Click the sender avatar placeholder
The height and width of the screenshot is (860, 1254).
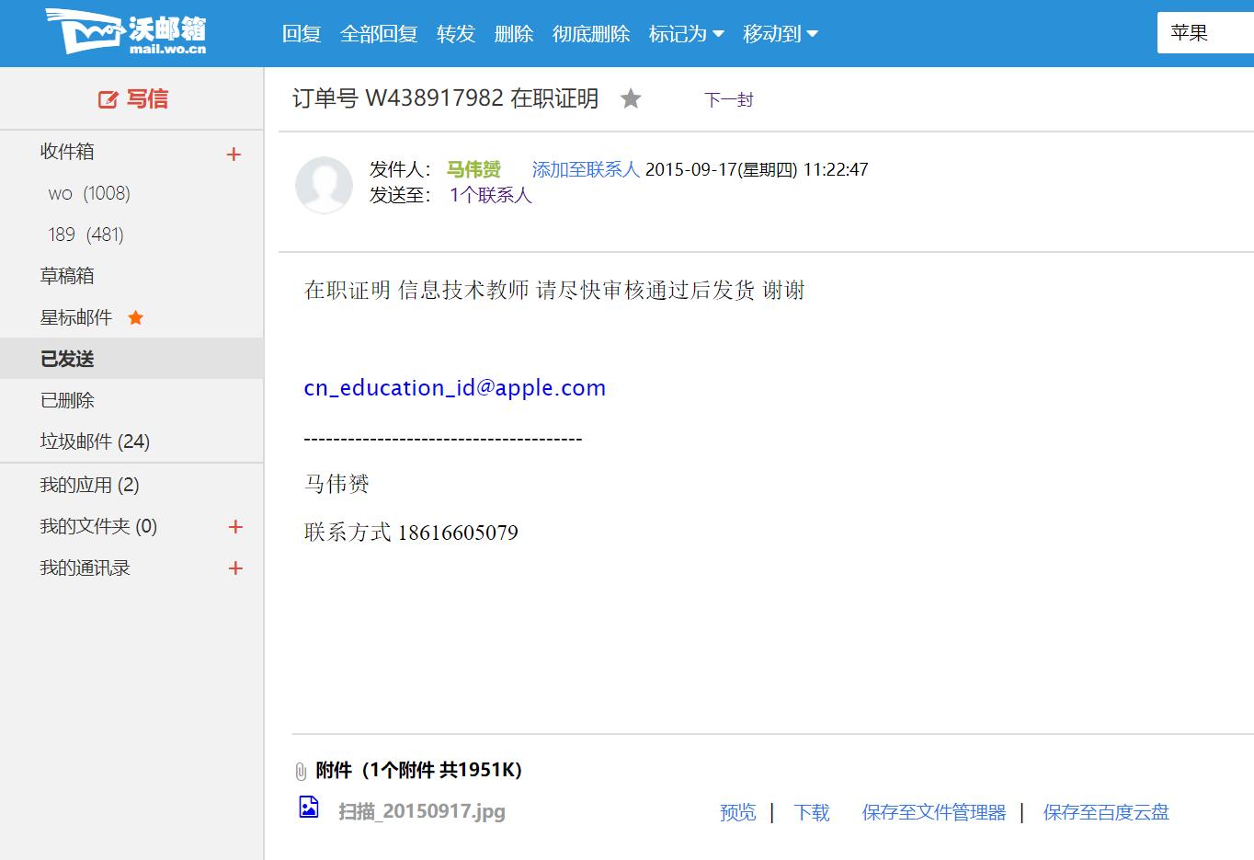(x=324, y=185)
